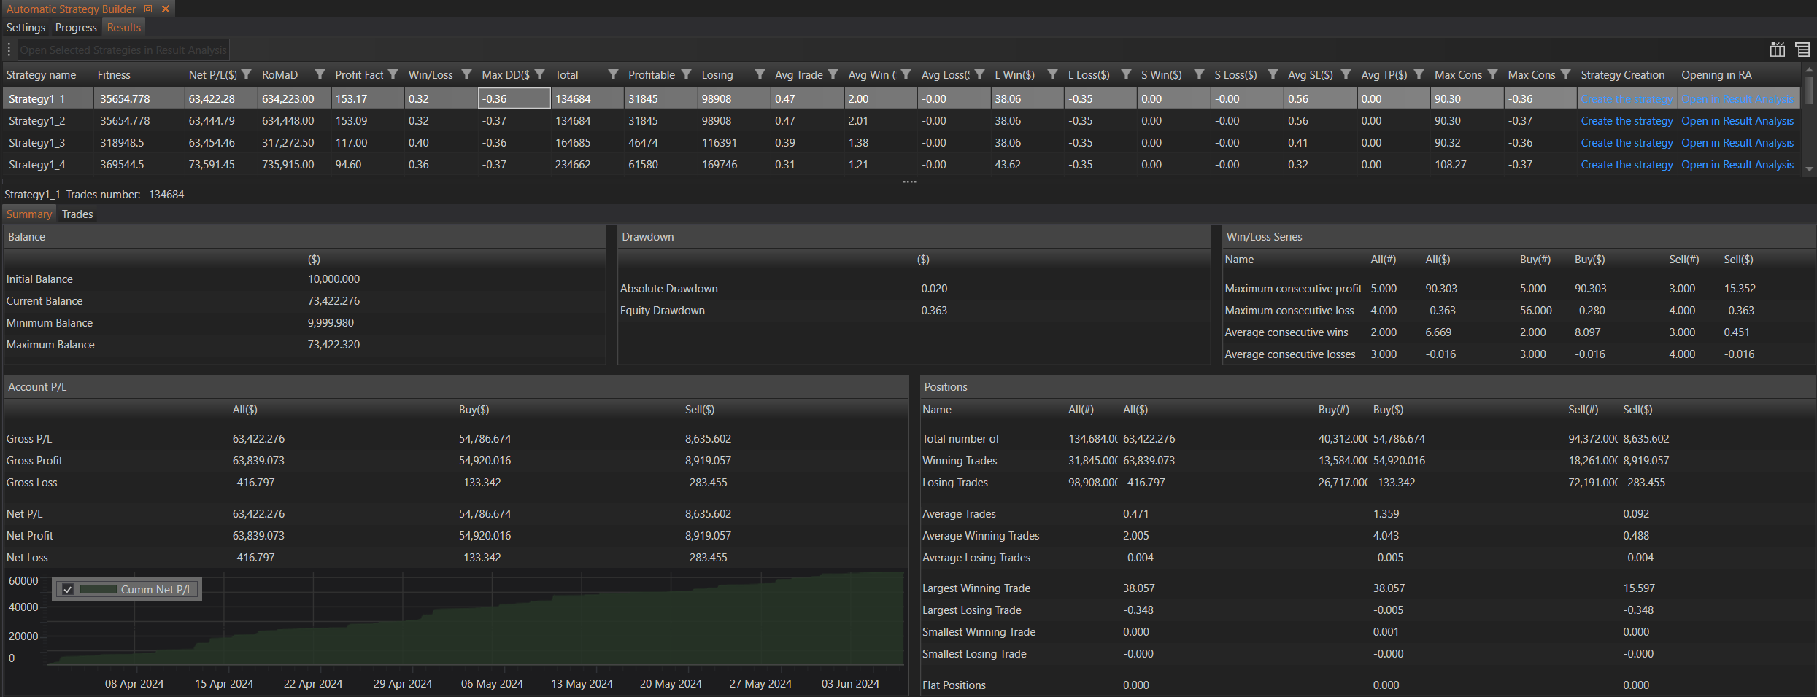The image size is (1817, 697).
Task: Open Strategy1_4 in Result Analysis
Action: point(1737,165)
